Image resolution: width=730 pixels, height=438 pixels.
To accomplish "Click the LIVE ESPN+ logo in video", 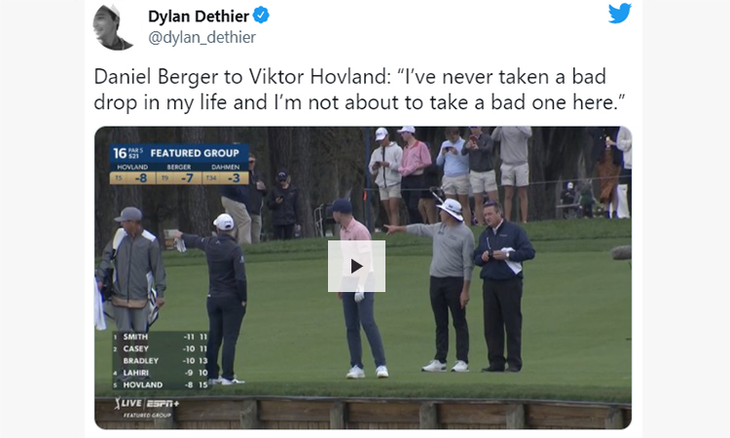I will coord(147,404).
